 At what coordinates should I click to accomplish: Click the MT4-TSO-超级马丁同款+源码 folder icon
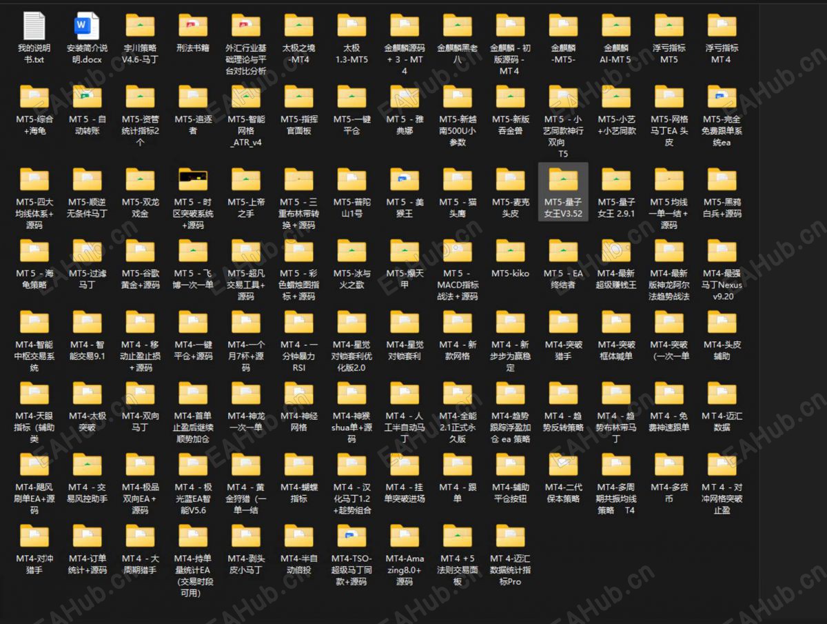click(351, 536)
